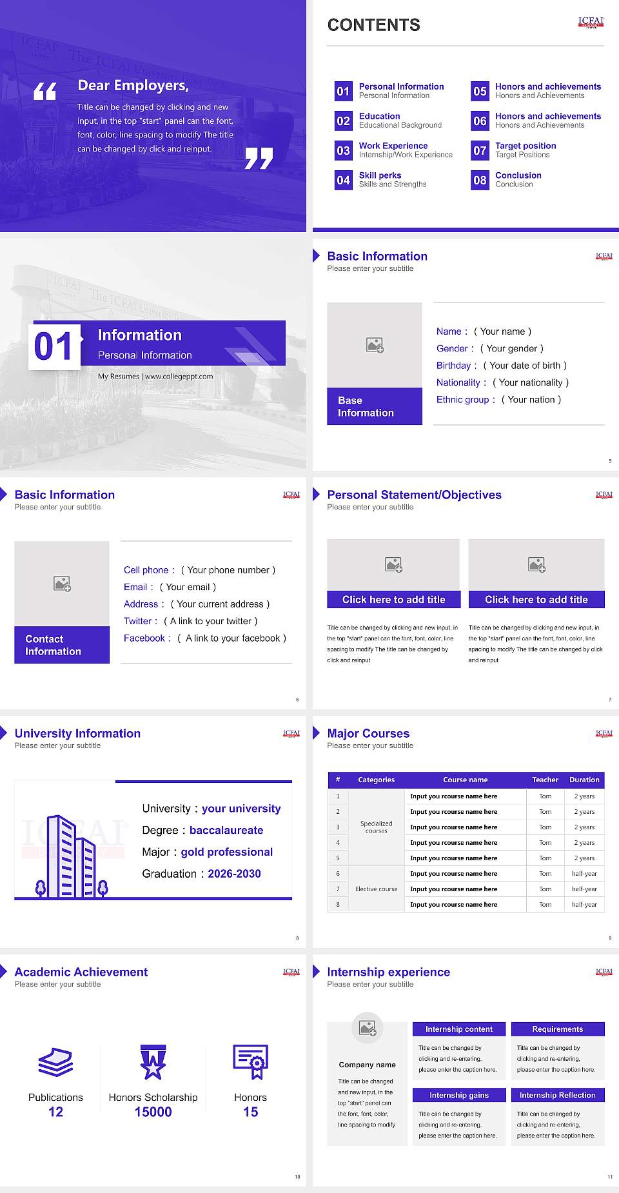Select the Internship gains header
The height and width of the screenshot is (1193, 619).
(x=459, y=1095)
